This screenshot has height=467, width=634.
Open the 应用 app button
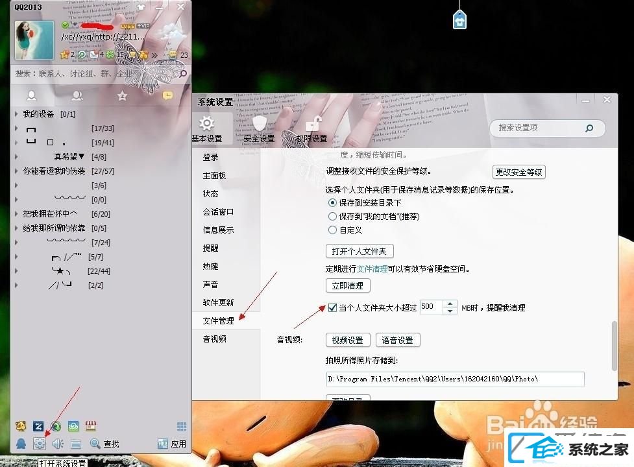coord(172,444)
